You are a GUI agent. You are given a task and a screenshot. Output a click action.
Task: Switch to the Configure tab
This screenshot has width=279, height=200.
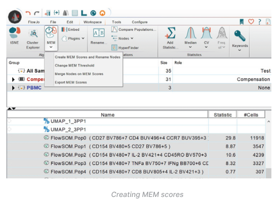(x=140, y=22)
